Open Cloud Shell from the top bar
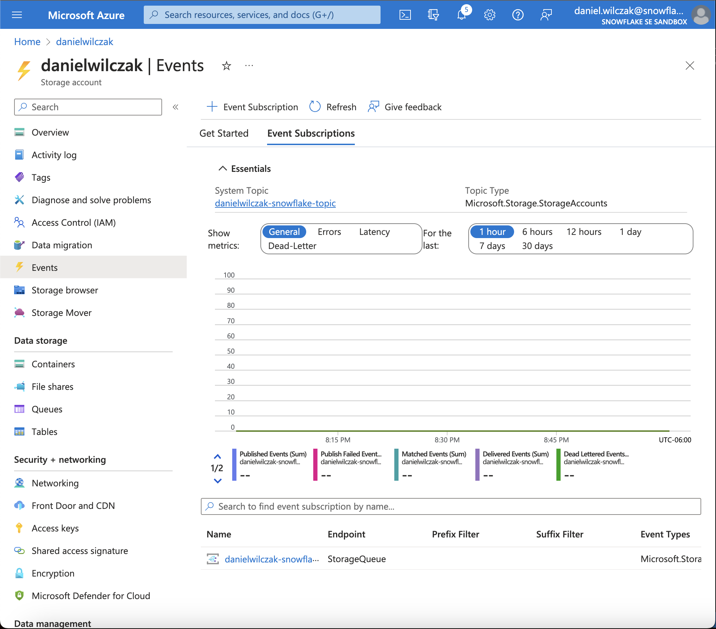Image resolution: width=716 pixels, height=629 pixels. click(x=405, y=15)
